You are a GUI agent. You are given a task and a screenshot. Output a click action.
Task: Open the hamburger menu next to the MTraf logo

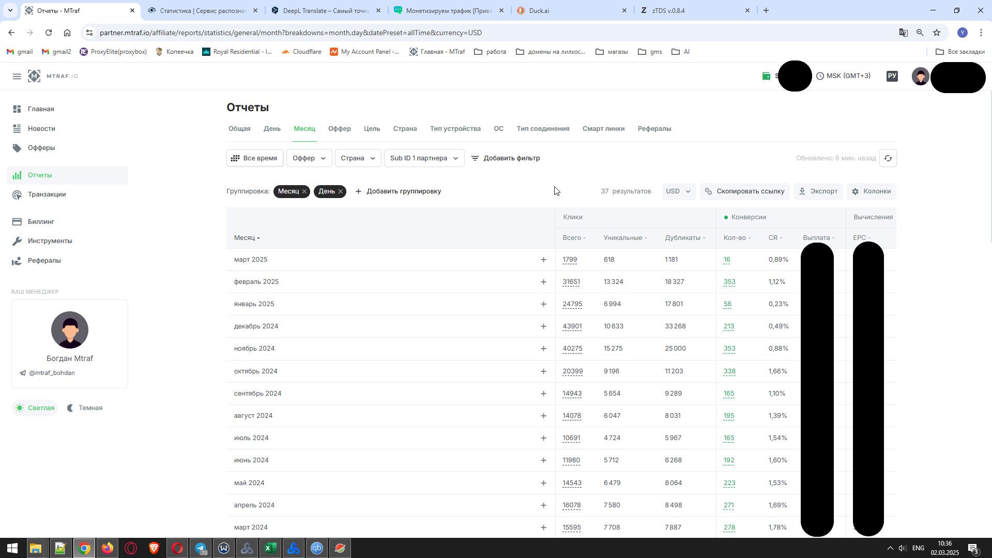(17, 77)
